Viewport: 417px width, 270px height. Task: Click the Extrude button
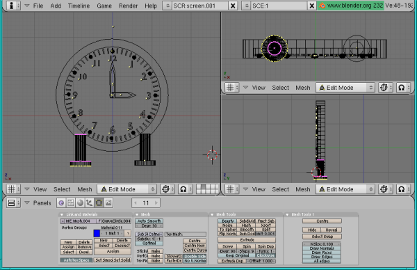click(x=247, y=240)
